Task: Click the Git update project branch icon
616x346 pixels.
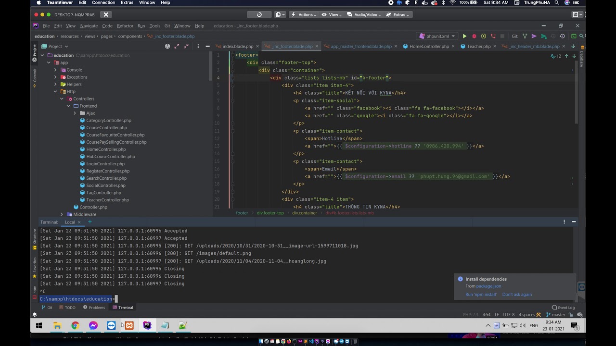Action: [525, 36]
